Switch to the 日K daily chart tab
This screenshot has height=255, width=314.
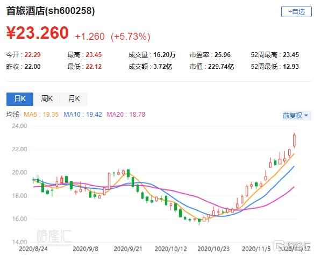coord(20,99)
